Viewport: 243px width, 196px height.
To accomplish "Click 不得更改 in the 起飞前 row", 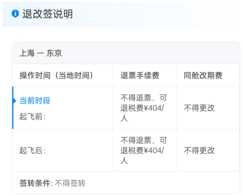I will [199, 108].
